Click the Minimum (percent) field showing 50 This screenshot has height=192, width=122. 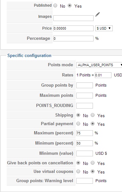point(85,143)
